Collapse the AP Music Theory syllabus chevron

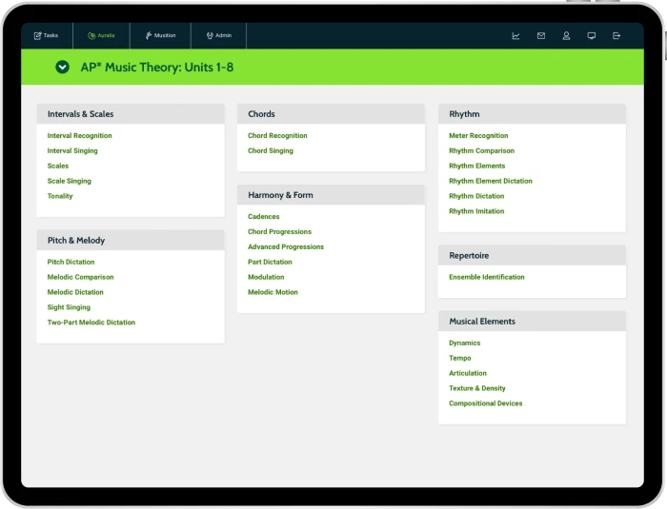click(62, 68)
